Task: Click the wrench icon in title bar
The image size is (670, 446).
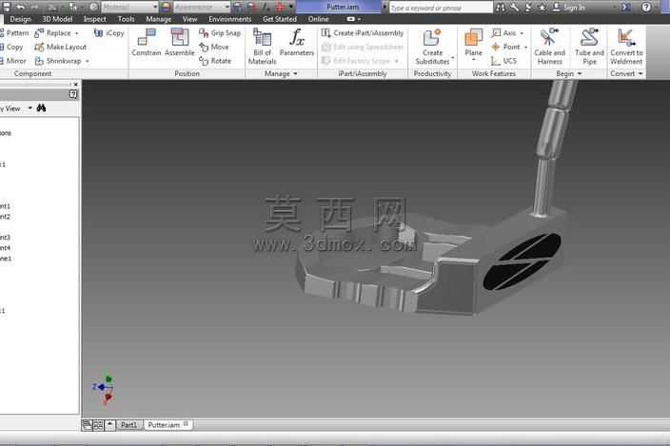Action: [515, 8]
